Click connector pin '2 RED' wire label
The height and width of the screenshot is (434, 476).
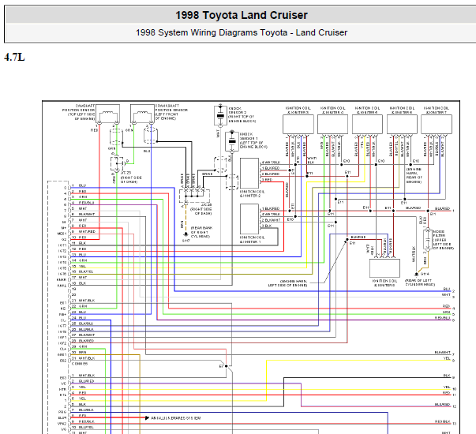pyautogui.click(x=79, y=191)
